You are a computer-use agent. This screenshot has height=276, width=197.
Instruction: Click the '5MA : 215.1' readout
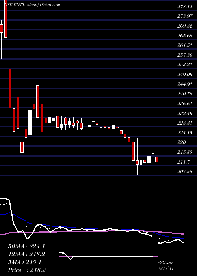[24, 262]
